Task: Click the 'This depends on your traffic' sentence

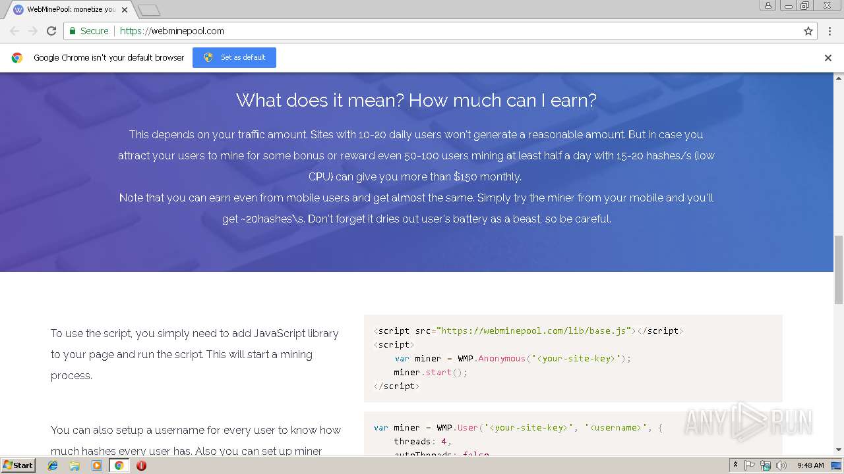Action: click(x=416, y=155)
